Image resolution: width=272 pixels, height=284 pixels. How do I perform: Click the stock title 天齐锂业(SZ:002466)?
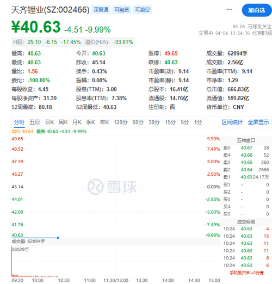(50, 10)
